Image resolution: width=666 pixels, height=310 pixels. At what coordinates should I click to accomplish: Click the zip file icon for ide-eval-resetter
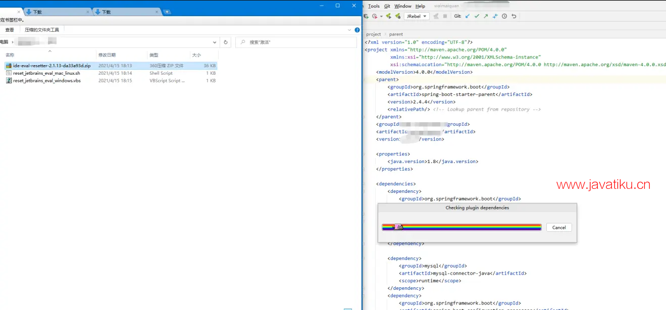tap(9, 66)
